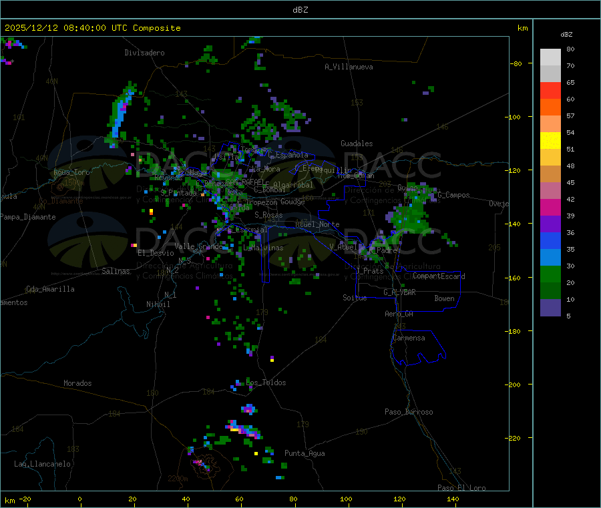This screenshot has width=601, height=508.
Task: Click the 'S_Rosas' map label
Action: (268, 215)
